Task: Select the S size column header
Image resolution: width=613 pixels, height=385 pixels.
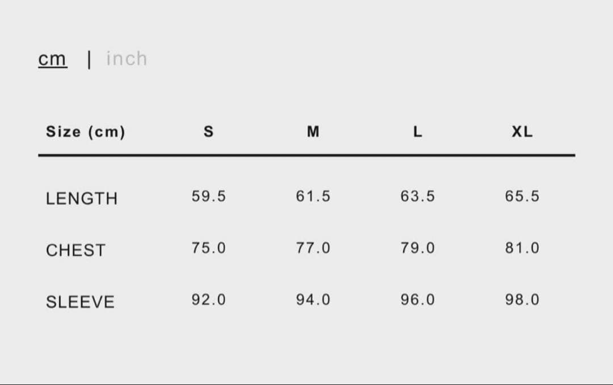Action: (x=208, y=132)
